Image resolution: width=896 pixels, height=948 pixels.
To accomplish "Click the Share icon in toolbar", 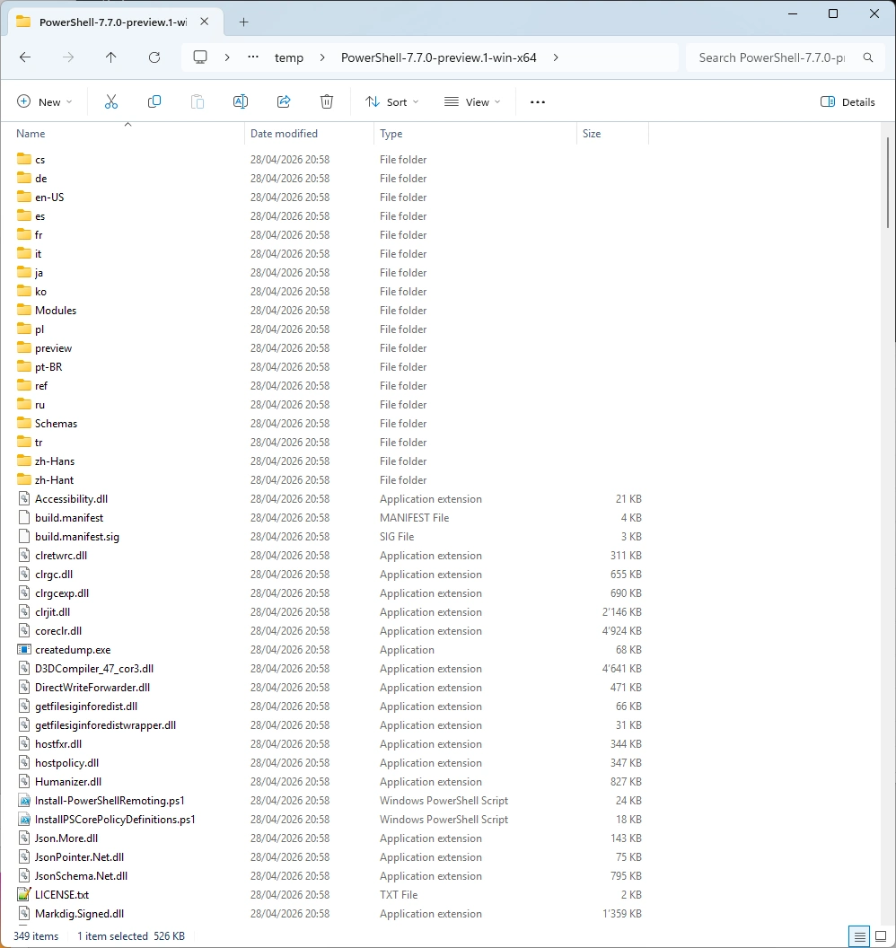I will click(x=284, y=102).
